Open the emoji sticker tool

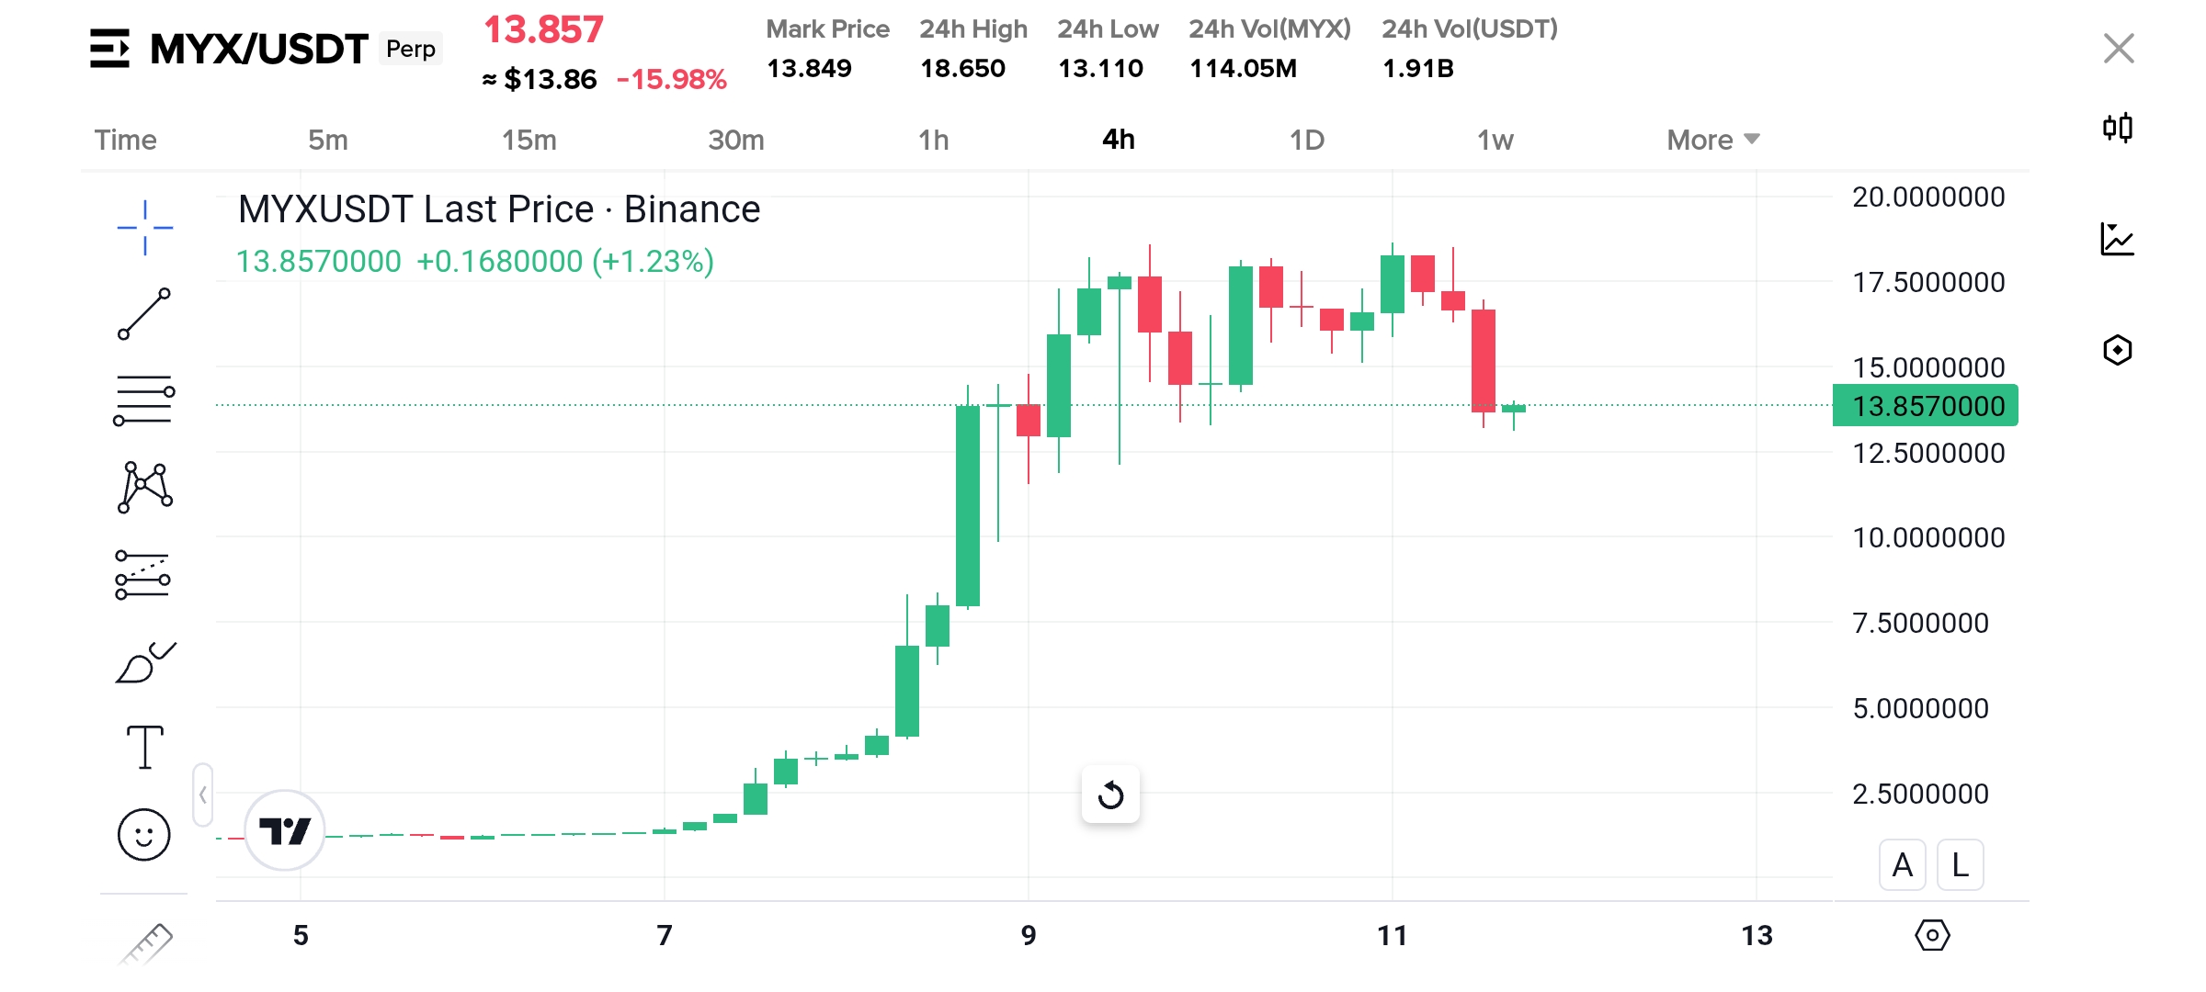click(x=144, y=835)
